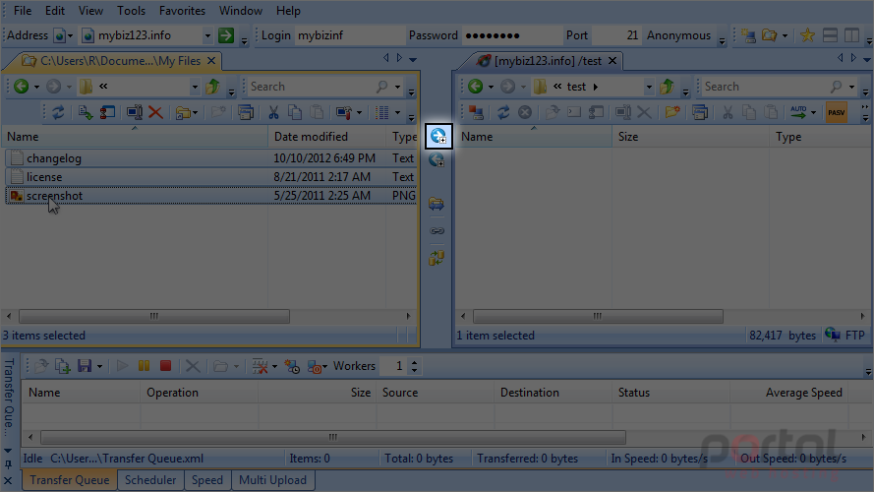Switch to the Scheduler tab
The image size is (874, 492).
click(150, 480)
